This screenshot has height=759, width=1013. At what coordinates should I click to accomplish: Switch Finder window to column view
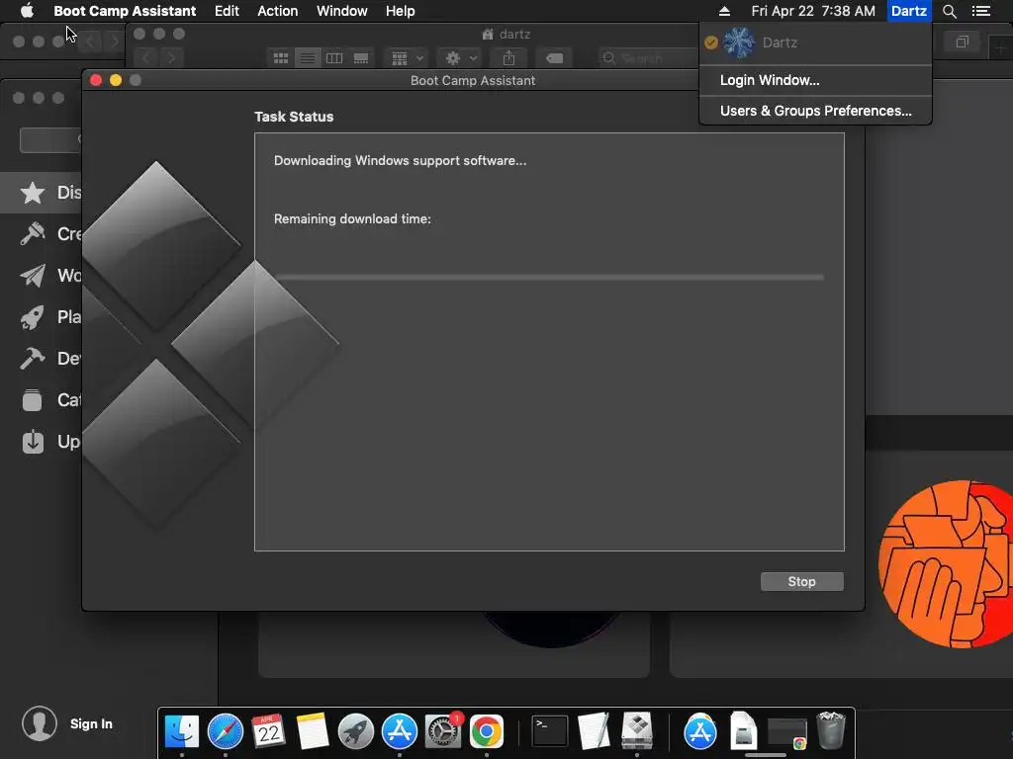pyautogui.click(x=334, y=58)
